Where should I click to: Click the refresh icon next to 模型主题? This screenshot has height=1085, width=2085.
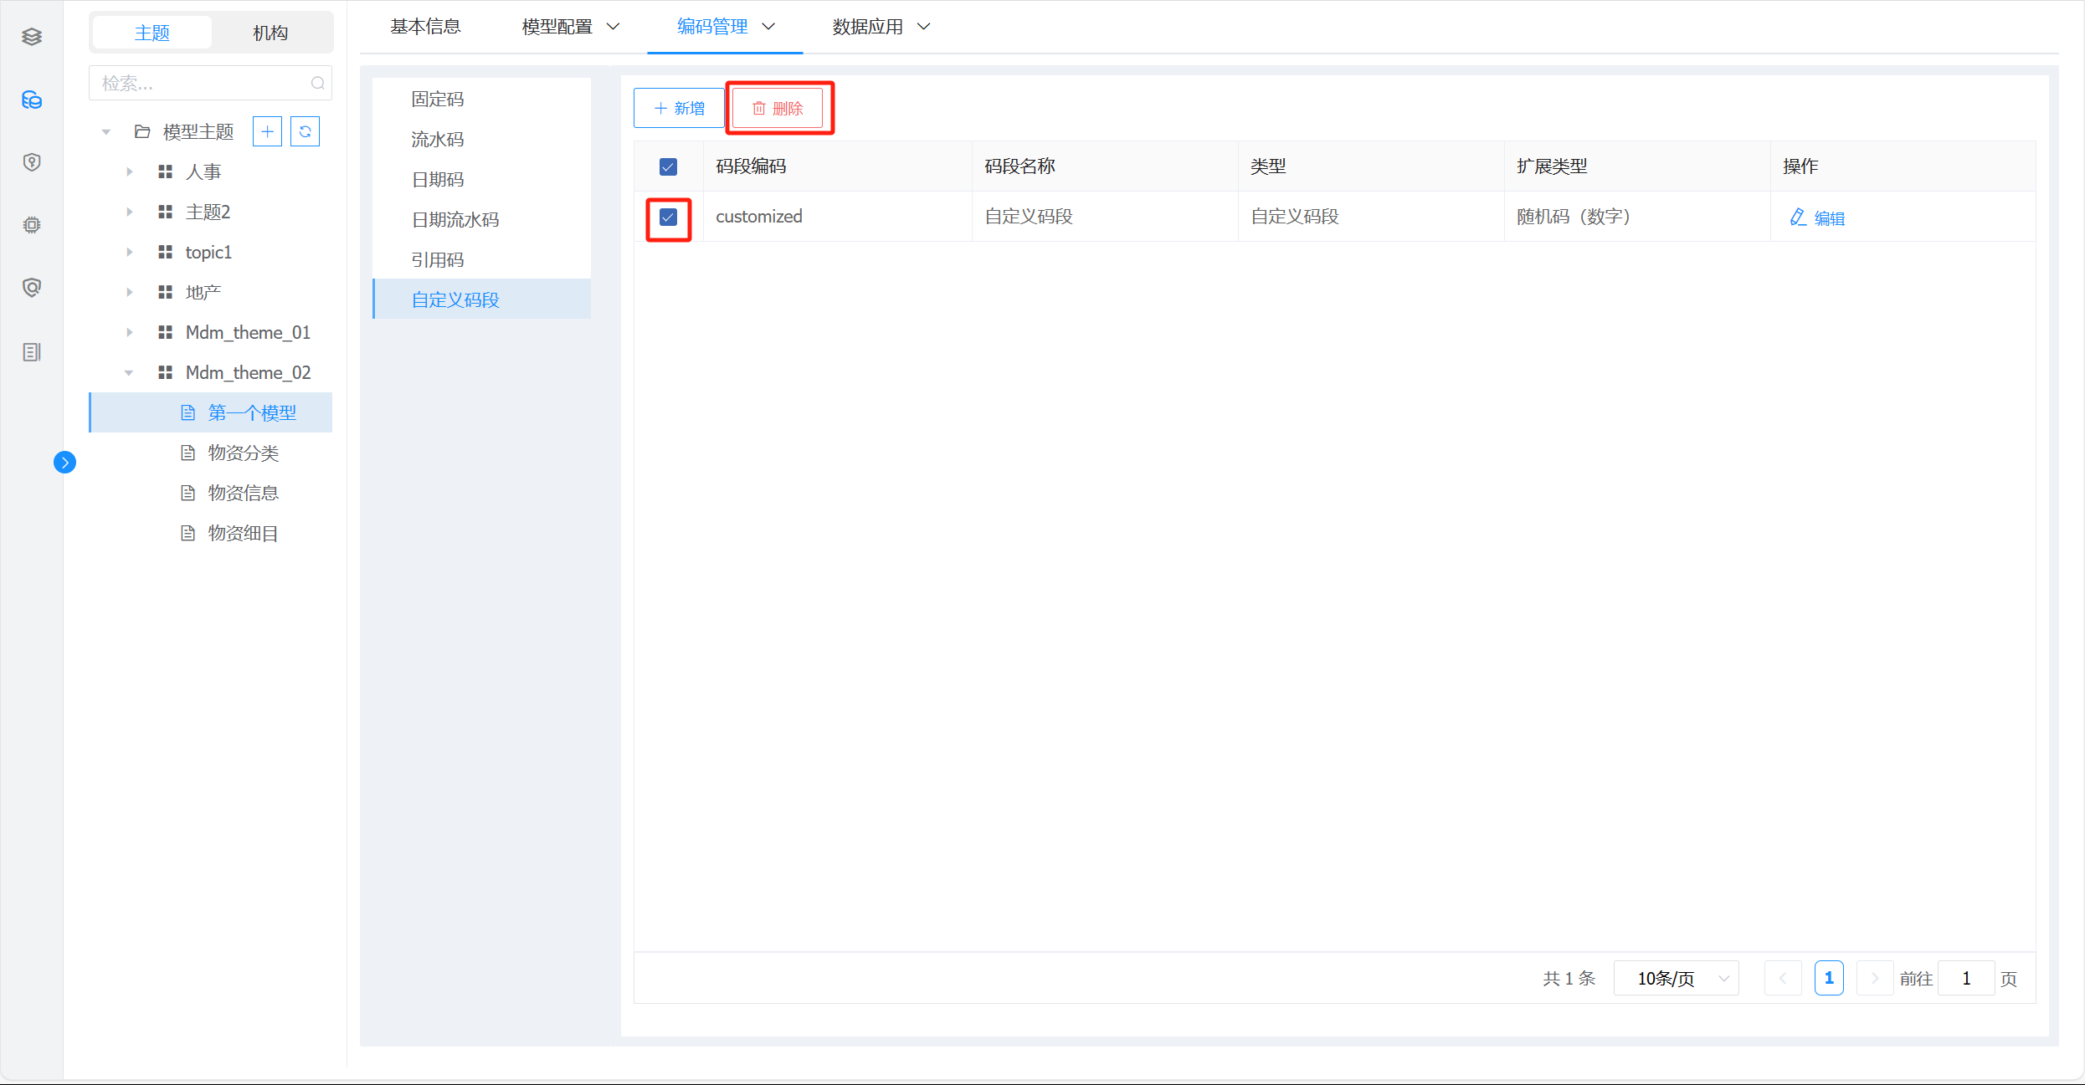(x=305, y=131)
